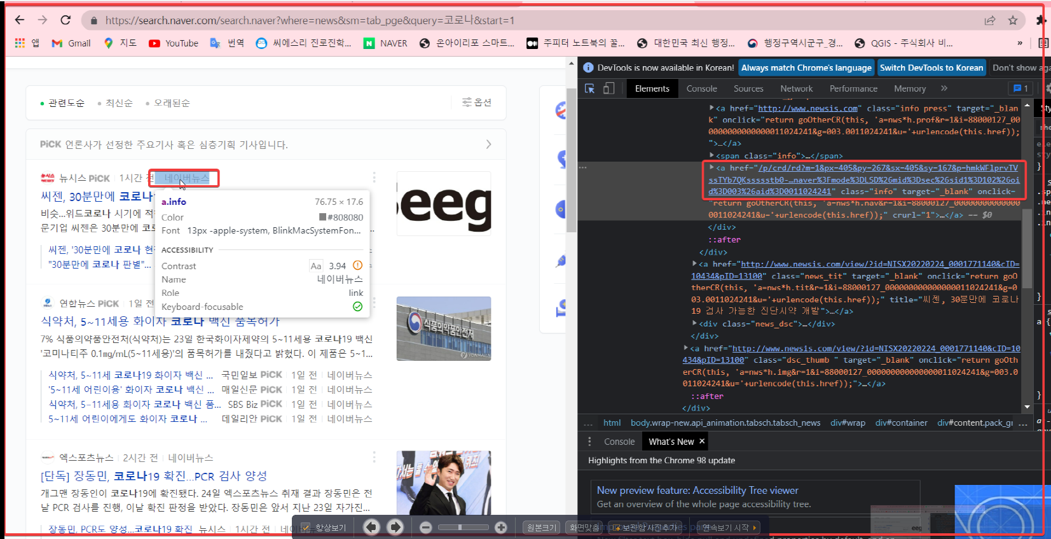Click the 연속보기 시작 slideshow button
The image size is (1051, 539).
tap(729, 528)
